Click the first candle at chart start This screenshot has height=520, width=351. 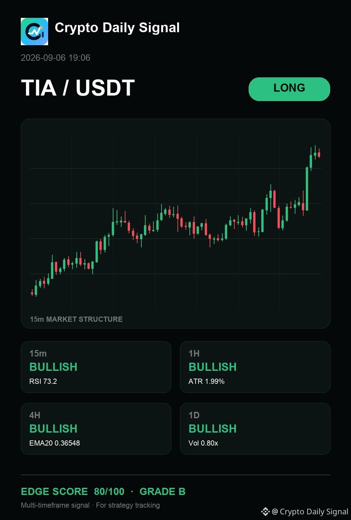pos(32,293)
